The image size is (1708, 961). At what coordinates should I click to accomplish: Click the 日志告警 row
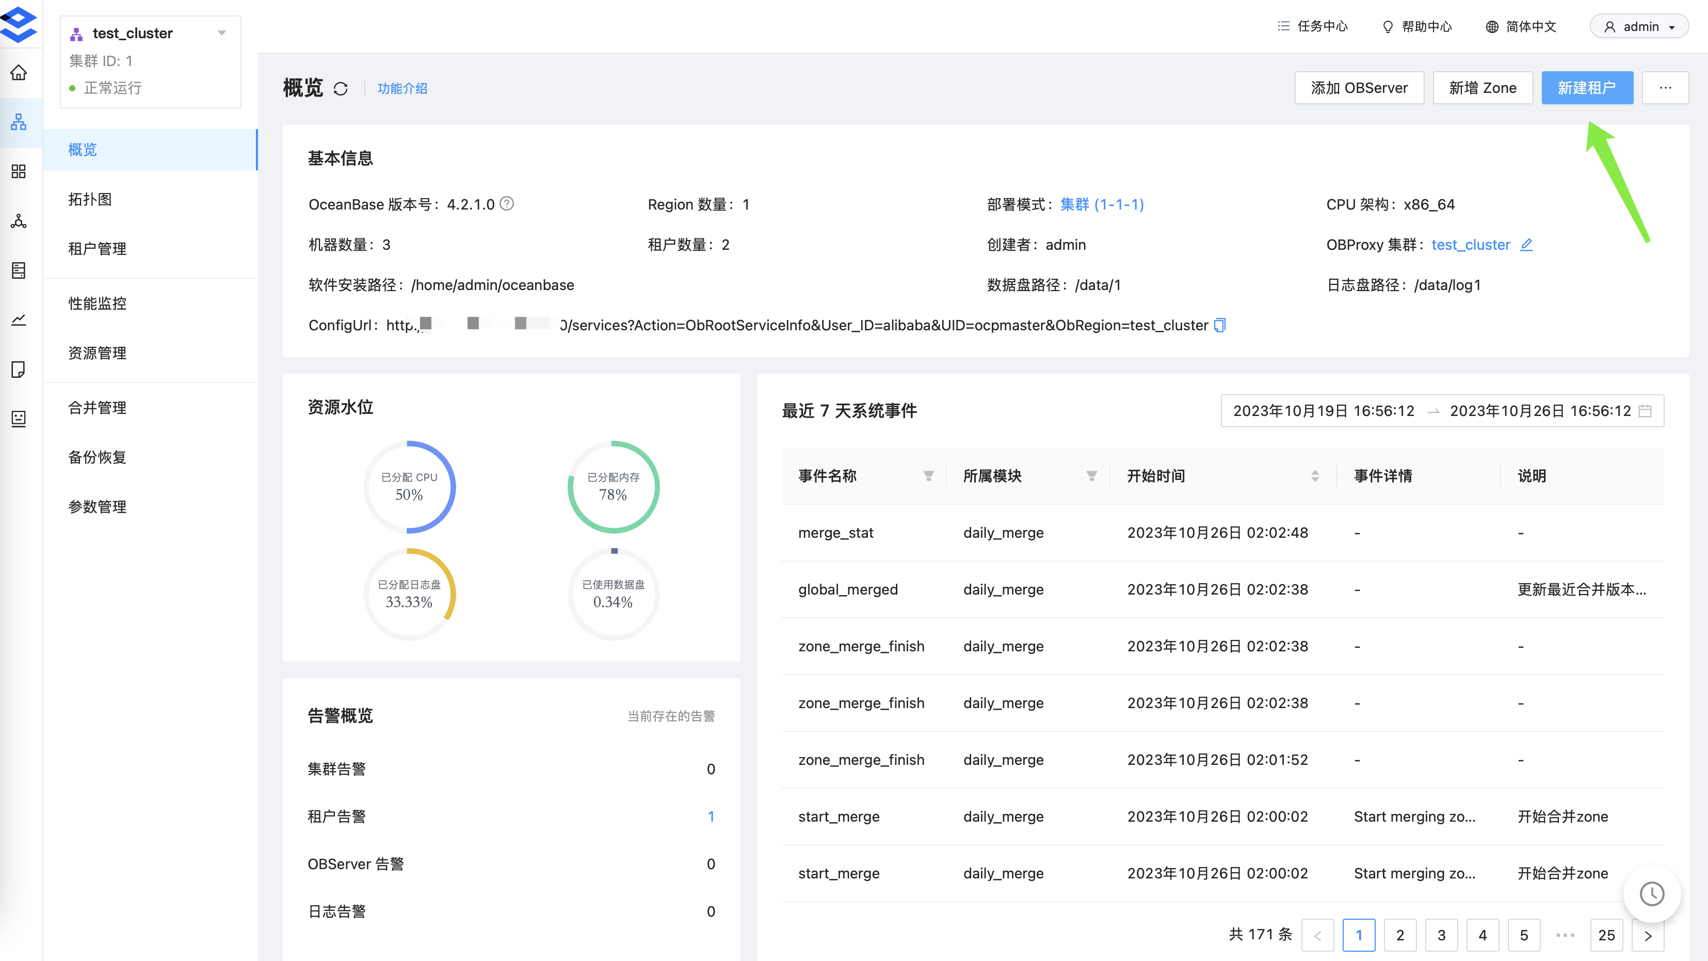(511, 912)
